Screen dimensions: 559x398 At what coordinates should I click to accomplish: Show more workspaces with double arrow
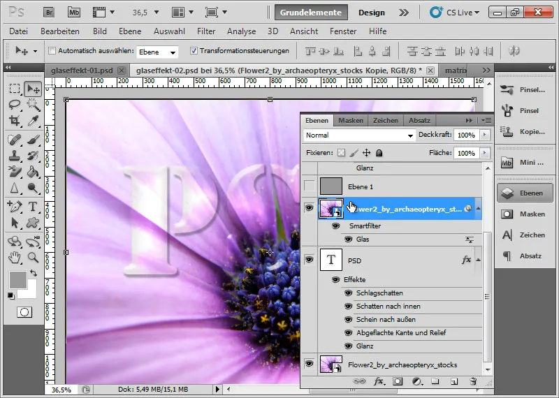[x=404, y=13]
